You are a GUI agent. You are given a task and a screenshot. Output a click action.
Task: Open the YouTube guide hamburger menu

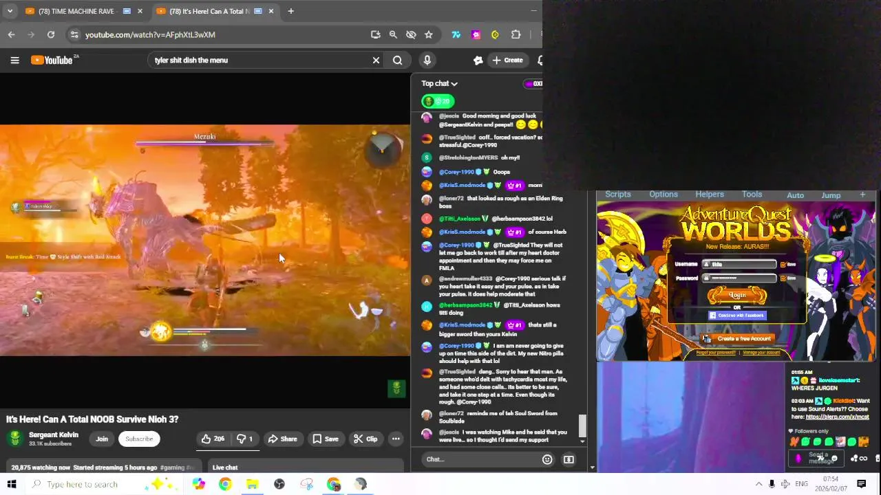[14, 60]
